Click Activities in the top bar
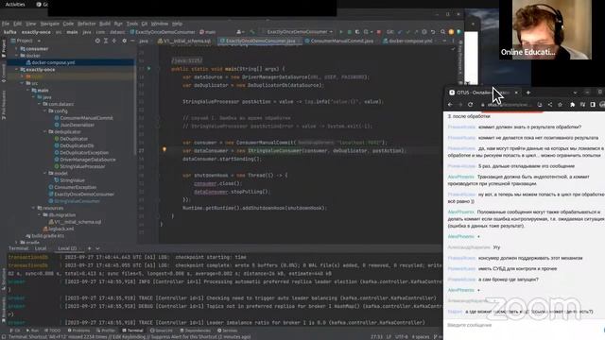 (15, 4)
